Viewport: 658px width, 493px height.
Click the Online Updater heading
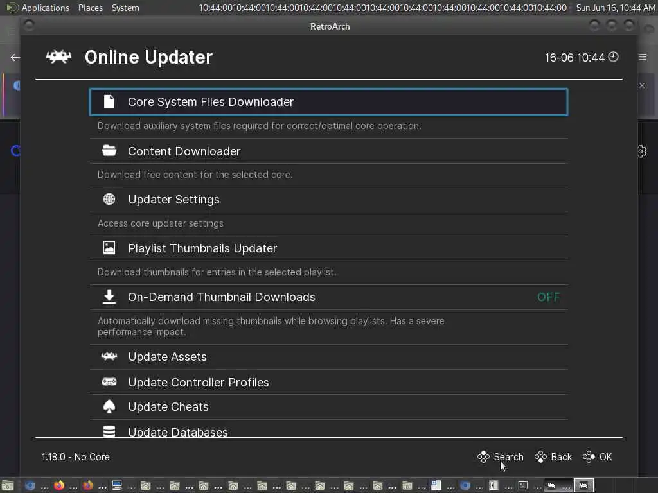148,57
